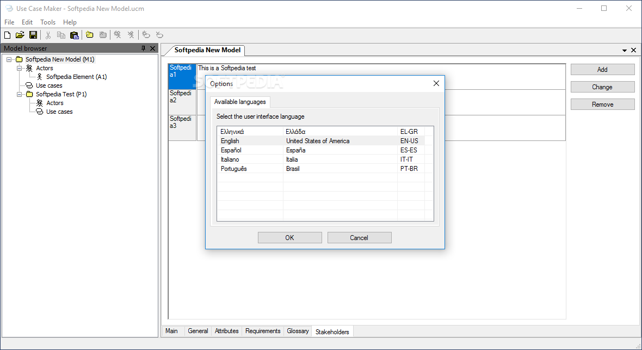
Task: Switch to the Glossary tab
Action: click(298, 331)
